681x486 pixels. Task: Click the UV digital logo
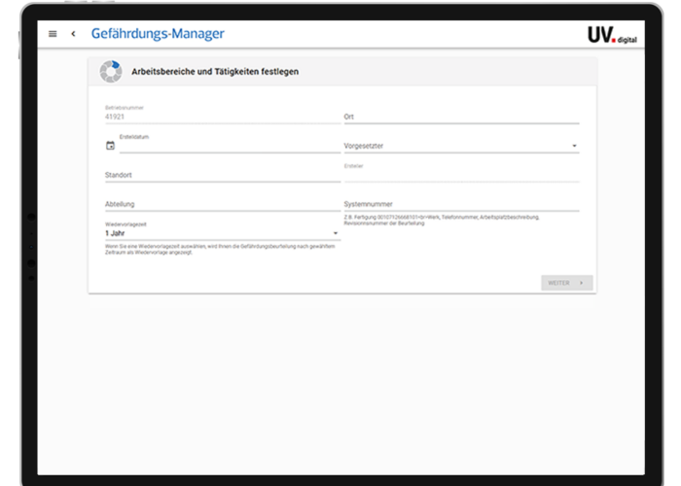(612, 35)
